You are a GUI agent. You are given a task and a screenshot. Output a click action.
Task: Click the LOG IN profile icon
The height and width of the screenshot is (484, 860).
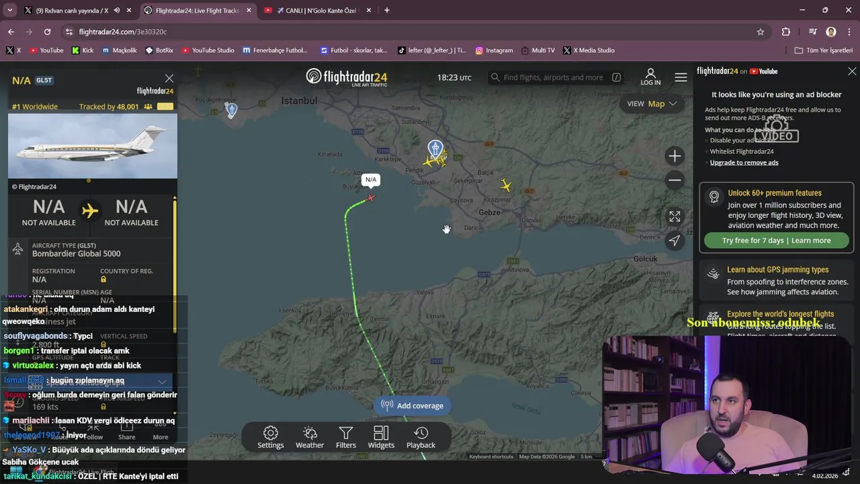tap(650, 77)
